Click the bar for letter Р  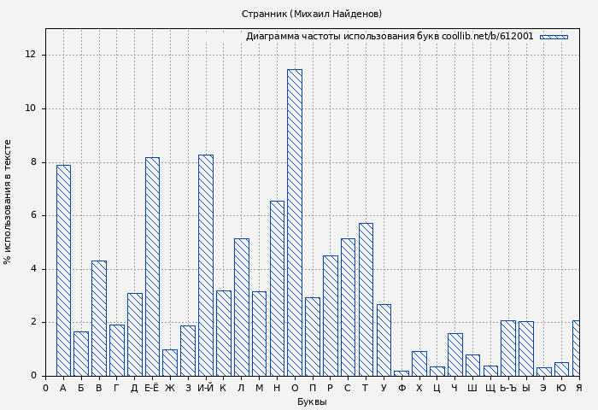point(330,315)
